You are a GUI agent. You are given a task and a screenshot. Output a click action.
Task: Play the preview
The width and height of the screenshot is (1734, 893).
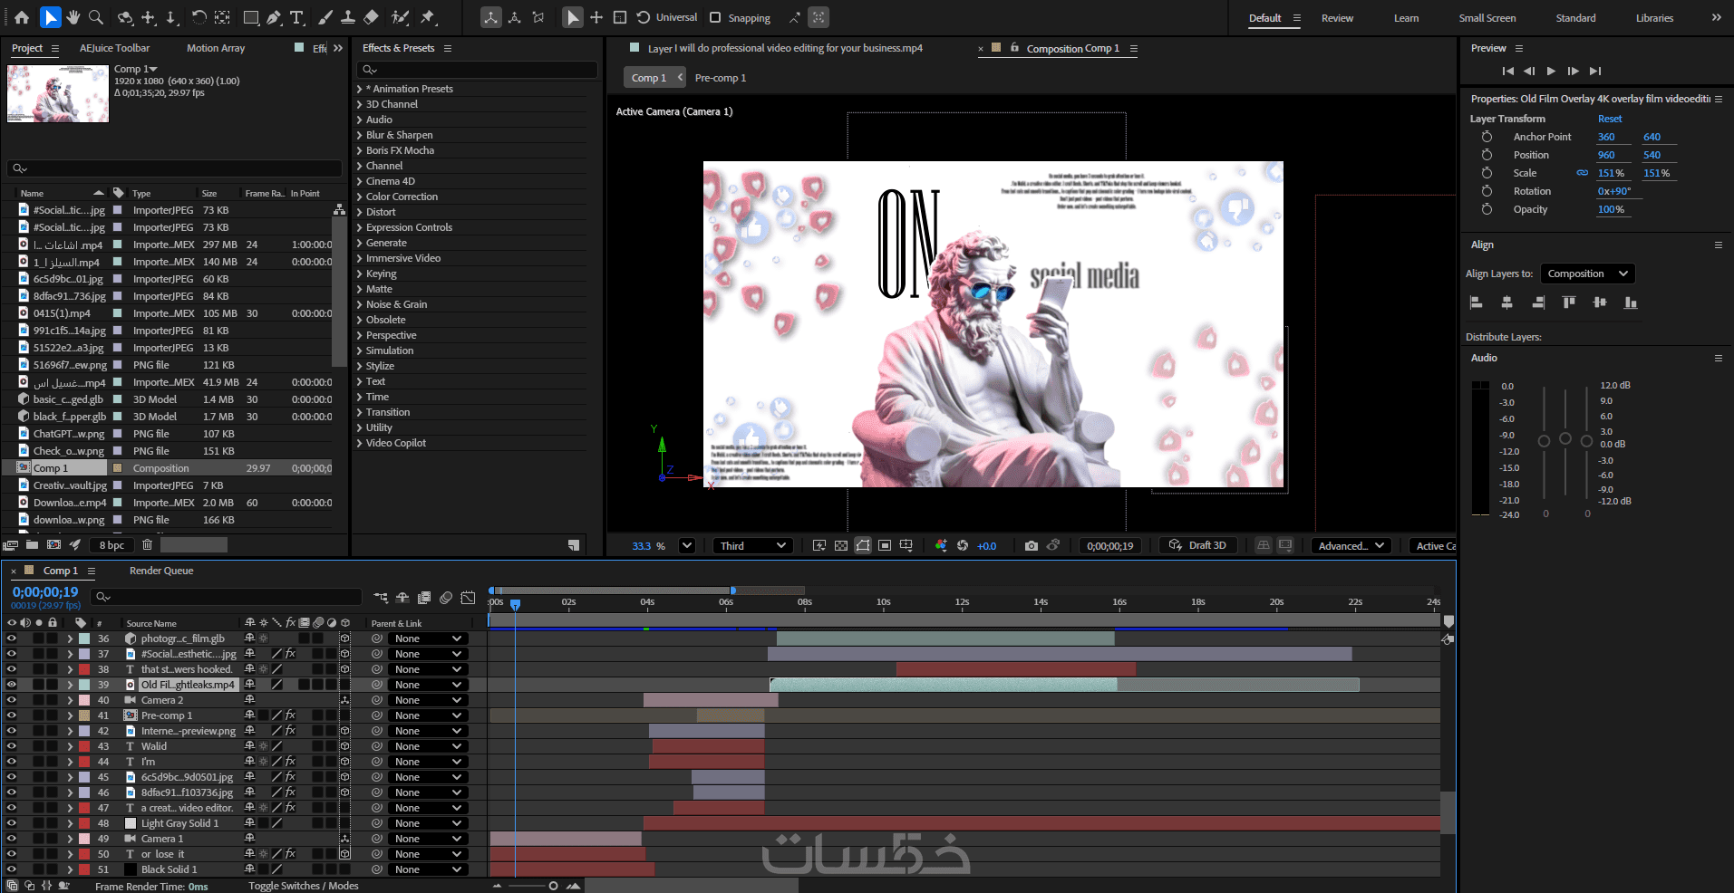1551,71
